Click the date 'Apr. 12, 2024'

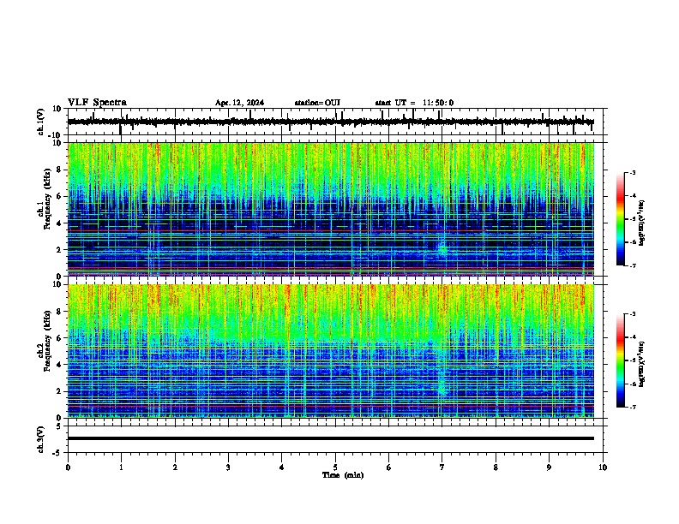point(239,103)
